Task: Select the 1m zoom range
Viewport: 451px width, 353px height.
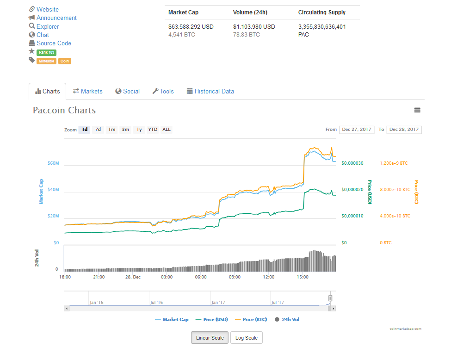Action: click(x=112, y=130)
